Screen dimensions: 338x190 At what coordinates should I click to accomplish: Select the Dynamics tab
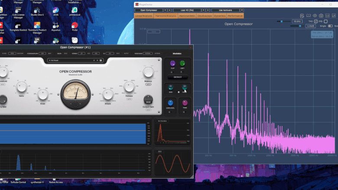[x=219, y=16]
